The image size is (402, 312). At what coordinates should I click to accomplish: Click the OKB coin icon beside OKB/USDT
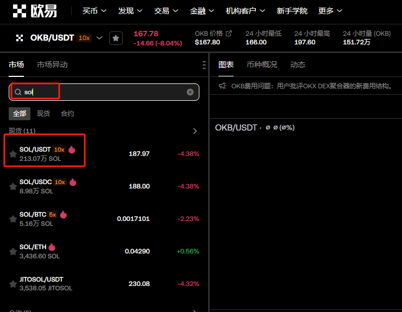[x=20, y=38]
